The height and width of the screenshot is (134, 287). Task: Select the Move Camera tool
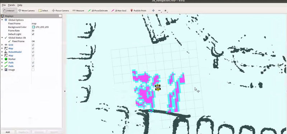[26, 11]
